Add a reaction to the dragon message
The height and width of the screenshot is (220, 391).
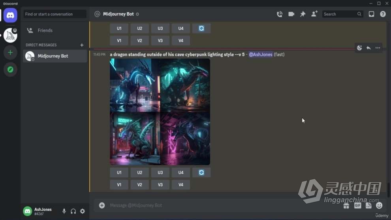[x=359, y=48]
